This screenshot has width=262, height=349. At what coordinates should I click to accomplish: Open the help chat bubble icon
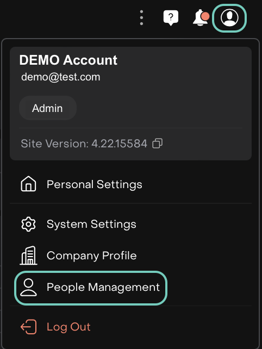171,18
